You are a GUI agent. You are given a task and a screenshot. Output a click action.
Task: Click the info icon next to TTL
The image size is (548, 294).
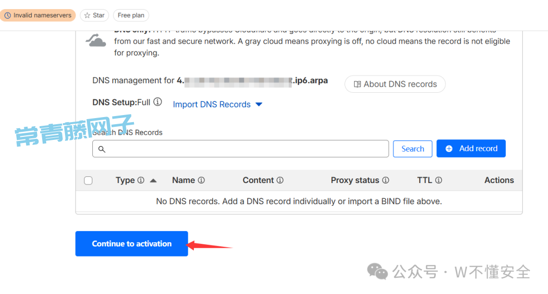(x=438, y=180)
